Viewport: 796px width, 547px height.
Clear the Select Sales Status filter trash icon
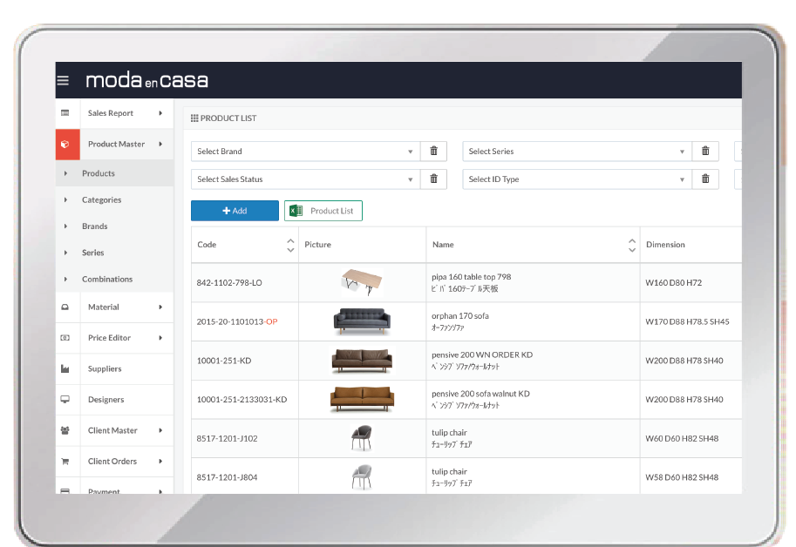pyautogui.click(x=433, y=179)
